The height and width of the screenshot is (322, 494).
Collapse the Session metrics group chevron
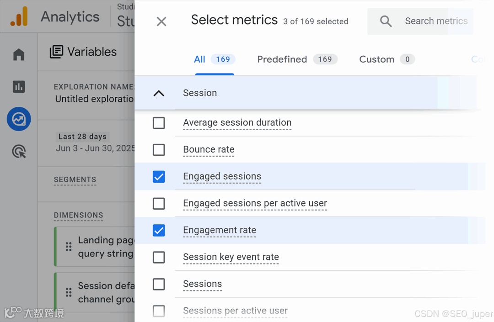[x=159, y=93]
